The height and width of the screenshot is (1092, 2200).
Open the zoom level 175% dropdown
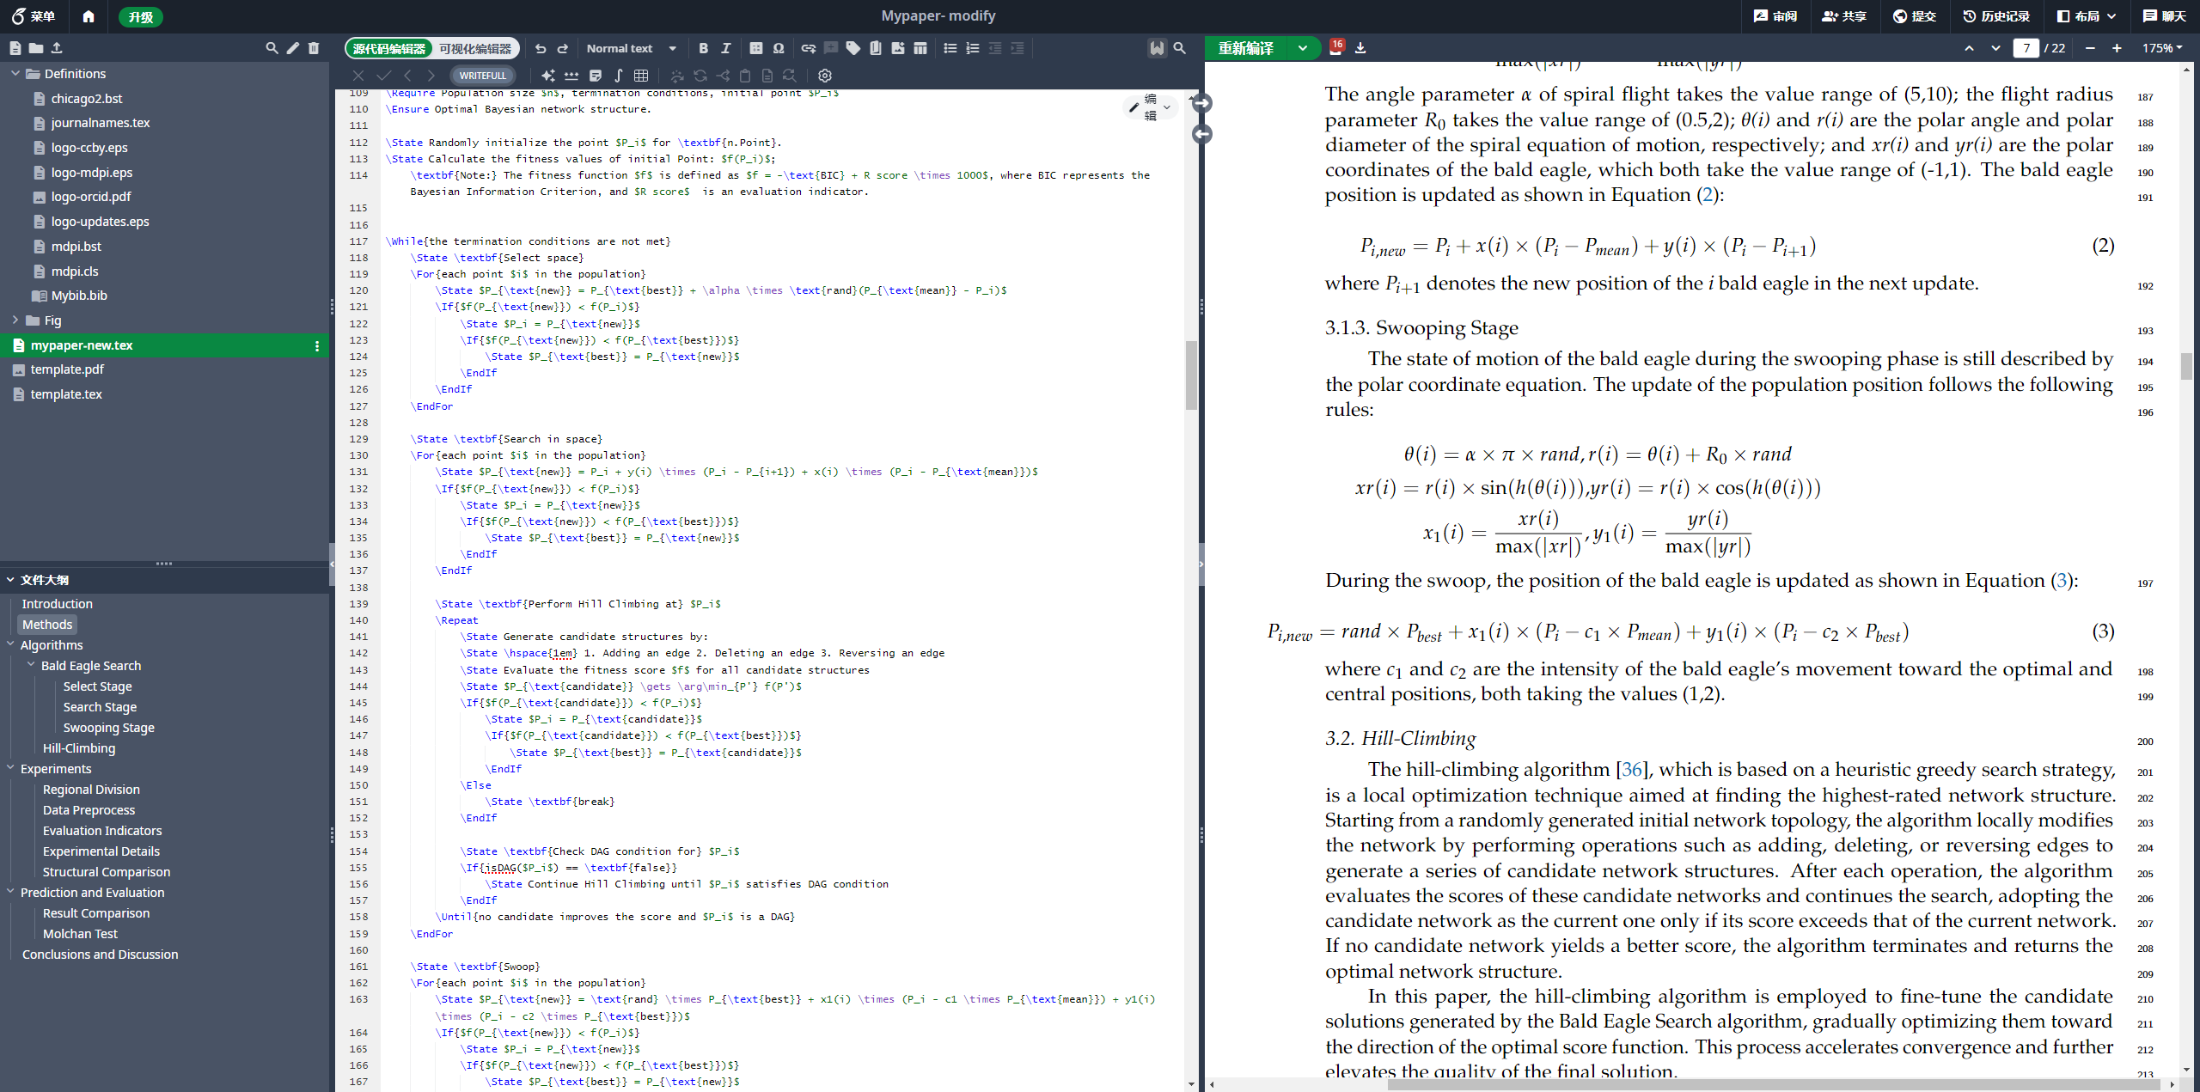[x=2162, y=48]
